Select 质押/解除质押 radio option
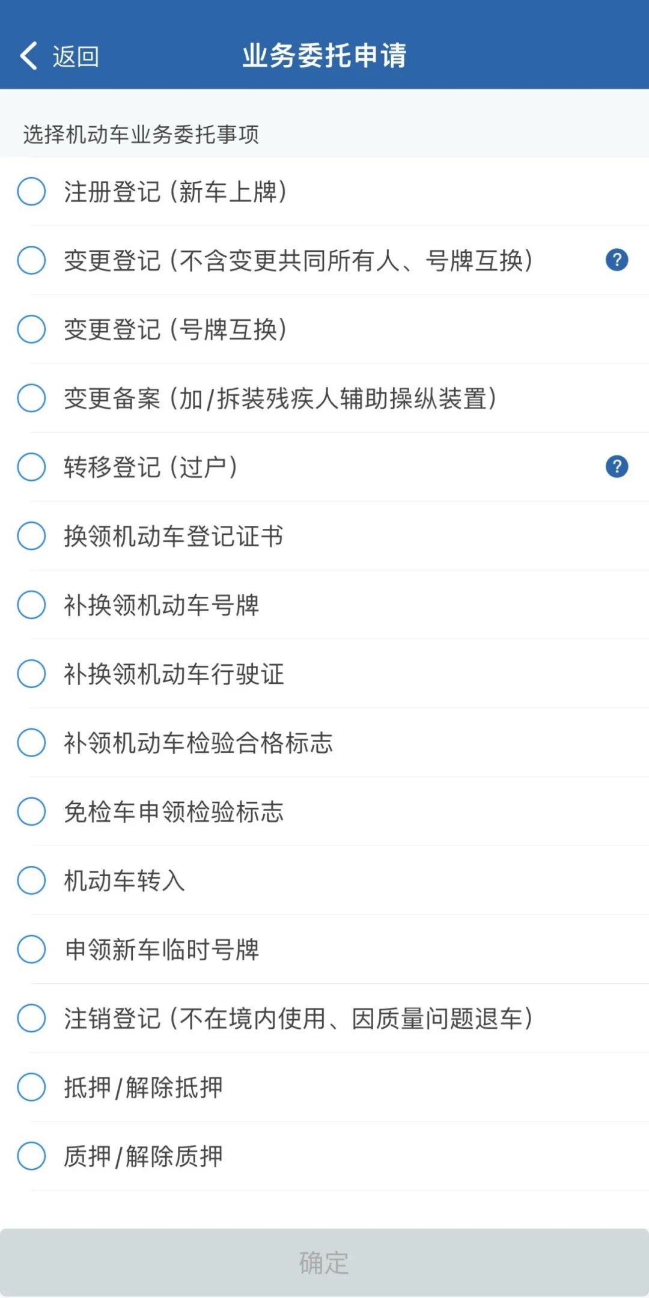 (x=31, y=1156)
